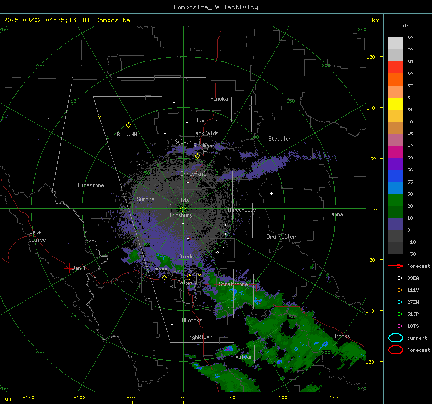The image size is (432, 404).
Task: Click the Cochrane label
Action: 157,269
